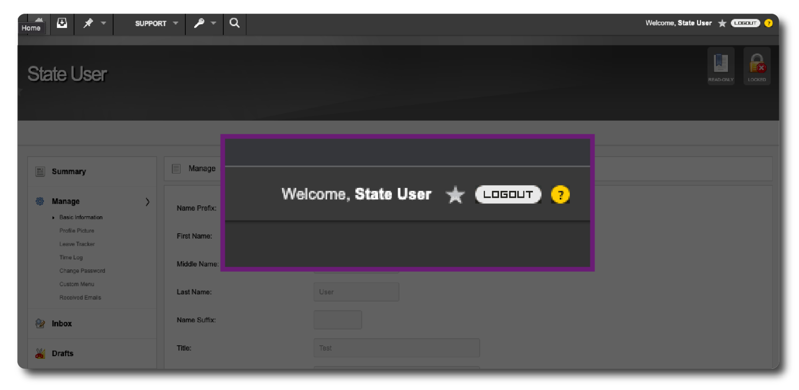Click the enlarged favorites star icon

pos(455,195)
